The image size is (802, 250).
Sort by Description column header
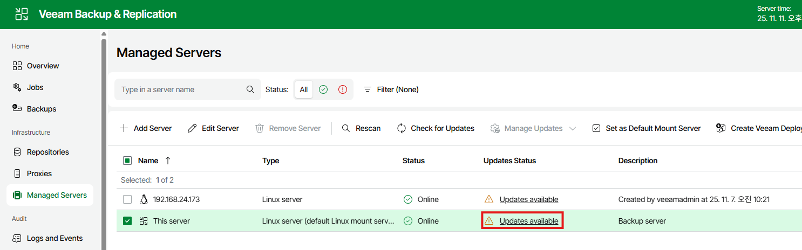(x=638, y=161)
